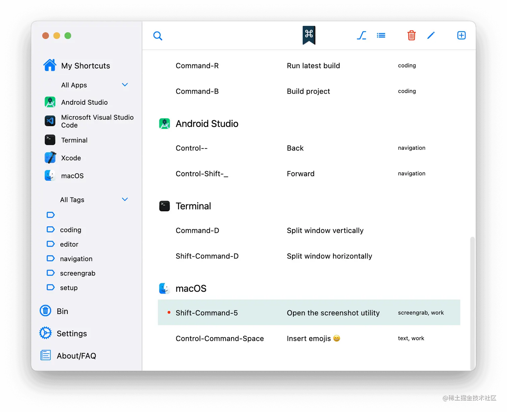507x412 pixels.
Task: Click tag icon beside editor
Action: [x=51, y=244]
